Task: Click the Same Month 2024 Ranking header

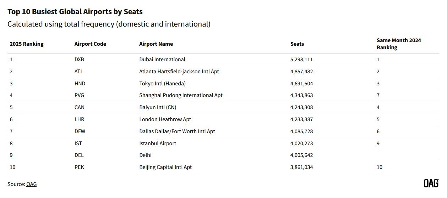Action: (399, 44)
